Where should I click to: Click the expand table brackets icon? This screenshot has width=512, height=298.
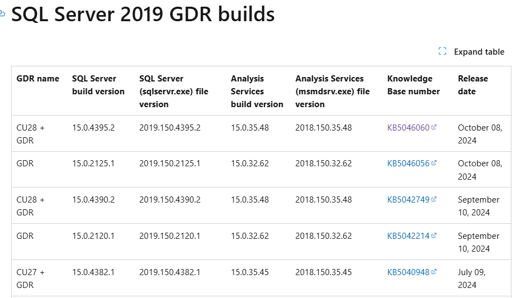point(442,51)
